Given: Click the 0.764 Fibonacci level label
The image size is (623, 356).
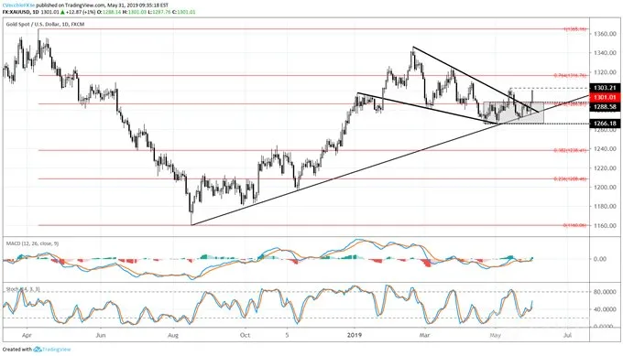Looking at the screenshot, I should click(x=570, y=75).
